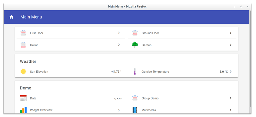
Task: Click the yellow sun icon
Action: (x=23, y=72)
